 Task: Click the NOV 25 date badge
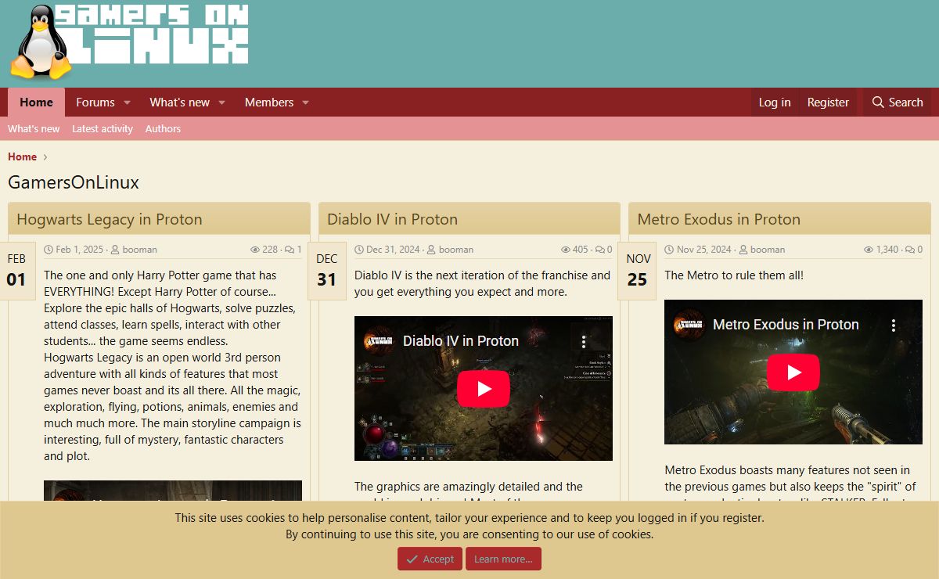[638, 270]
